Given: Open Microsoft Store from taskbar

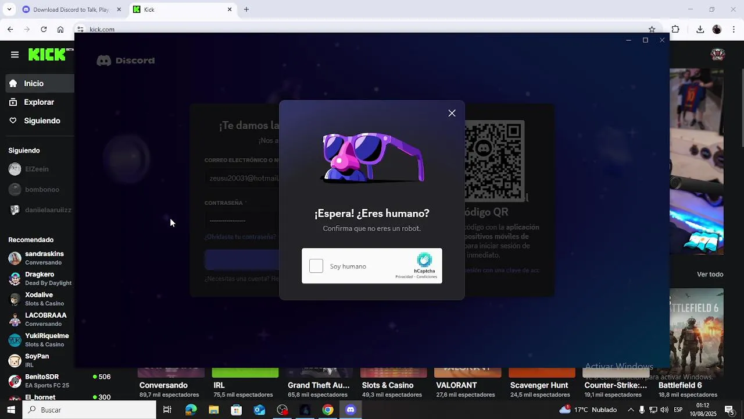Looking at the screenshot, I should 237,410.
